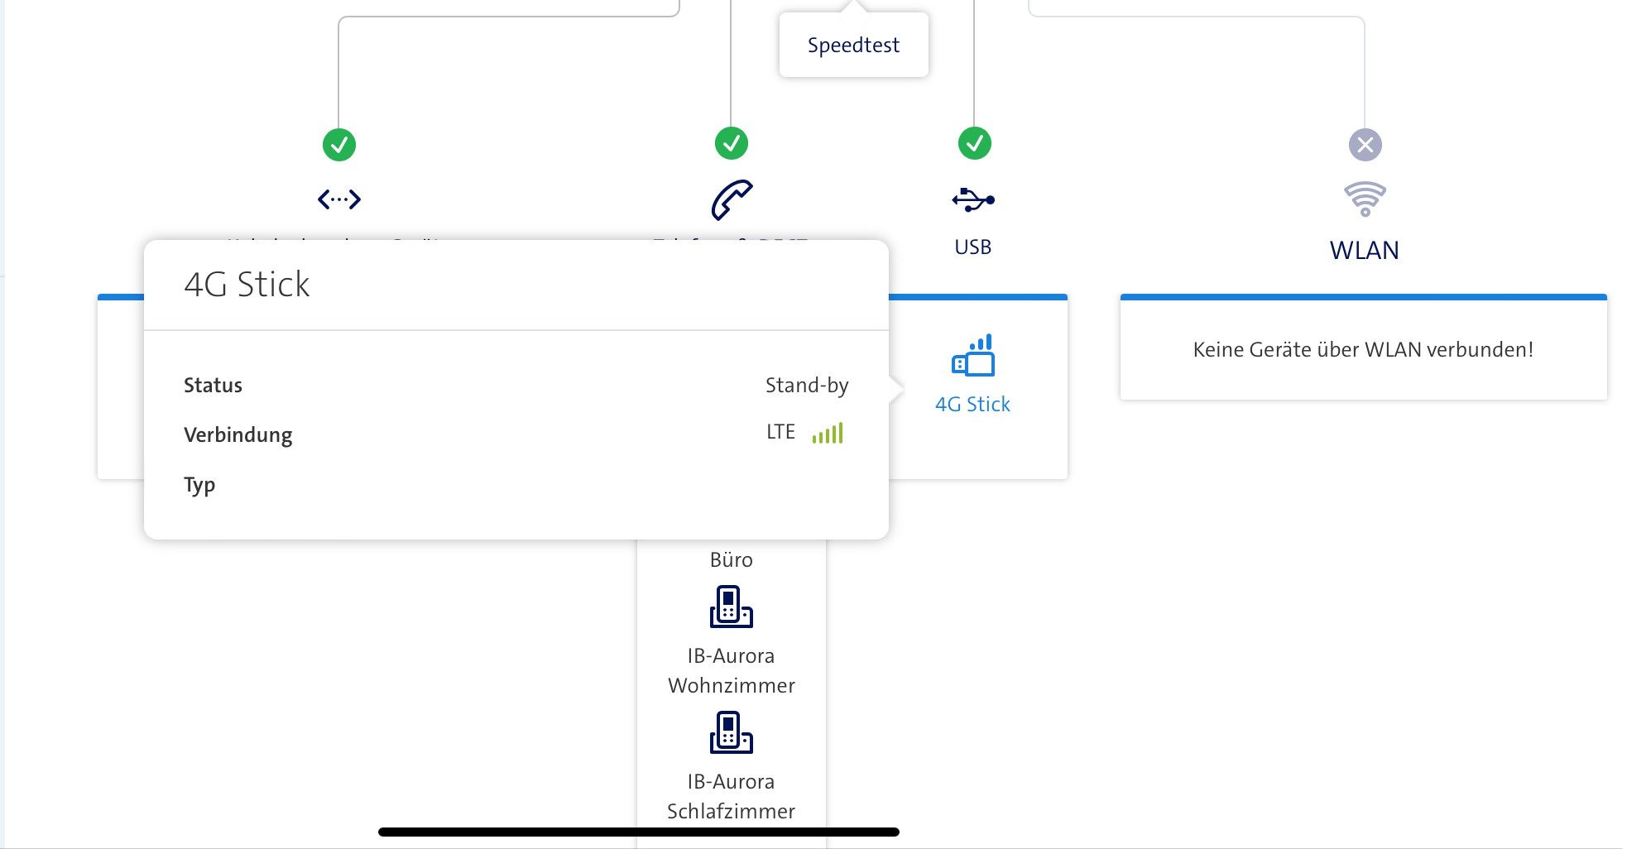Click the USB connector icon
This screenshot has width=1627, height=849.
pyautogui.click(x=973, y=199)
